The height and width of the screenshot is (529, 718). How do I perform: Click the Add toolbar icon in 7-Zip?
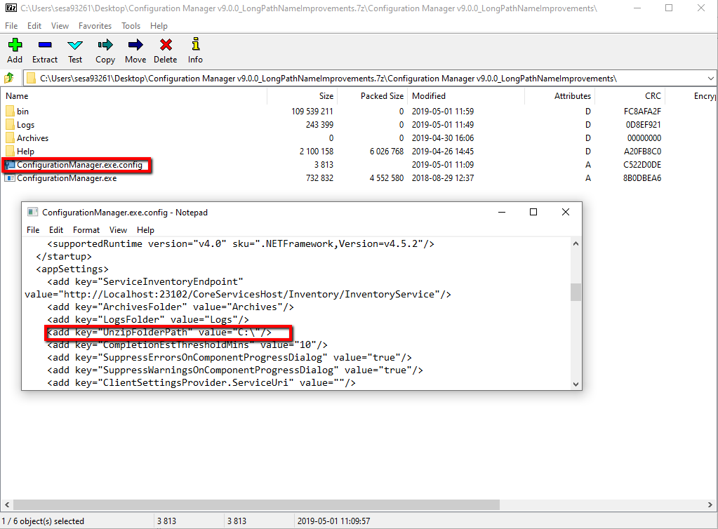click(x=15, y=45)
